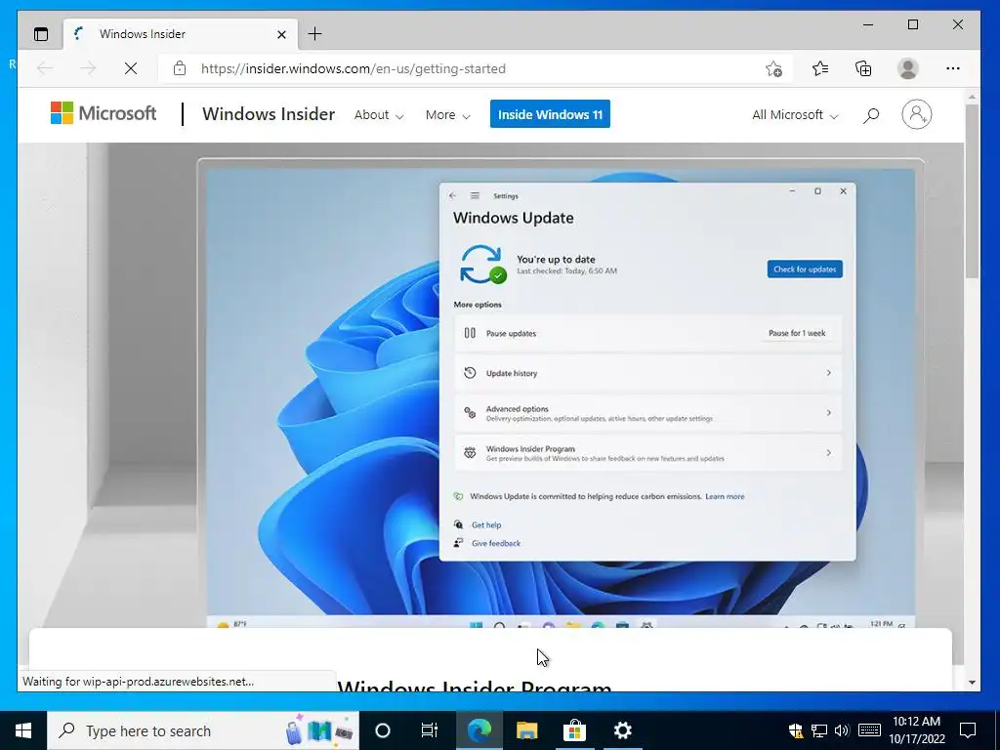Open the notification center icon
The height and width of the screenshot is (750, 1000).
pyautogui.click(x=968, y=730)
